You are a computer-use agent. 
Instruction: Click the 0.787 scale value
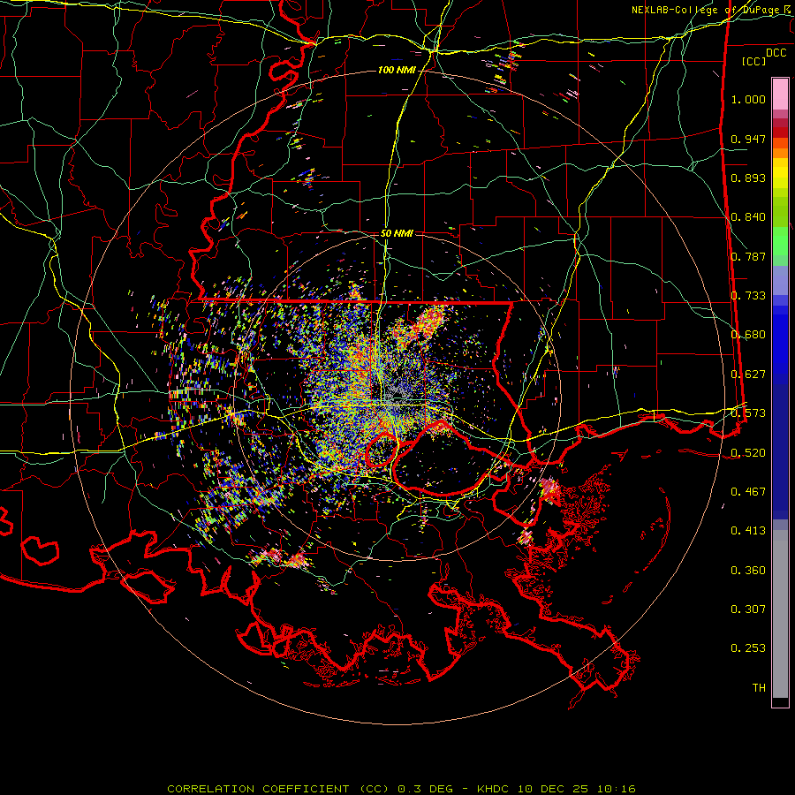748,256
